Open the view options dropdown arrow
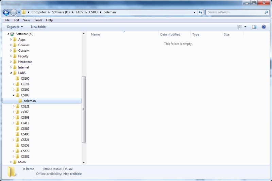 click(245, 27)
